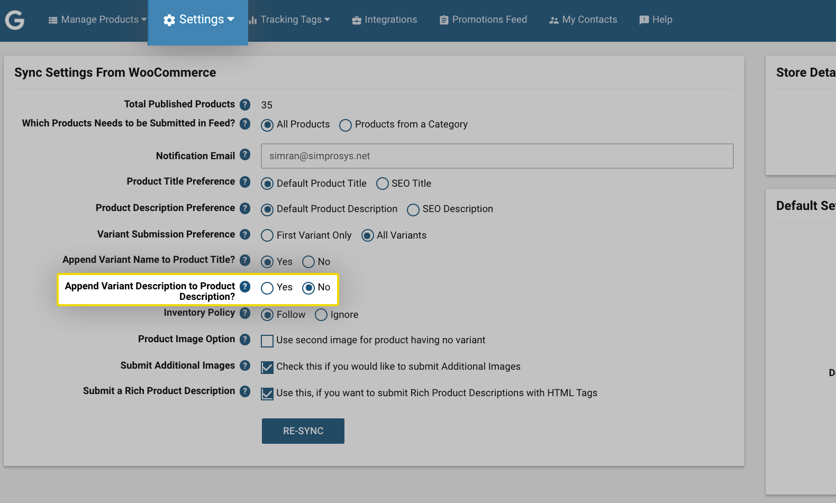Click help icon for Append Variant Description

(x=245, y=286)
